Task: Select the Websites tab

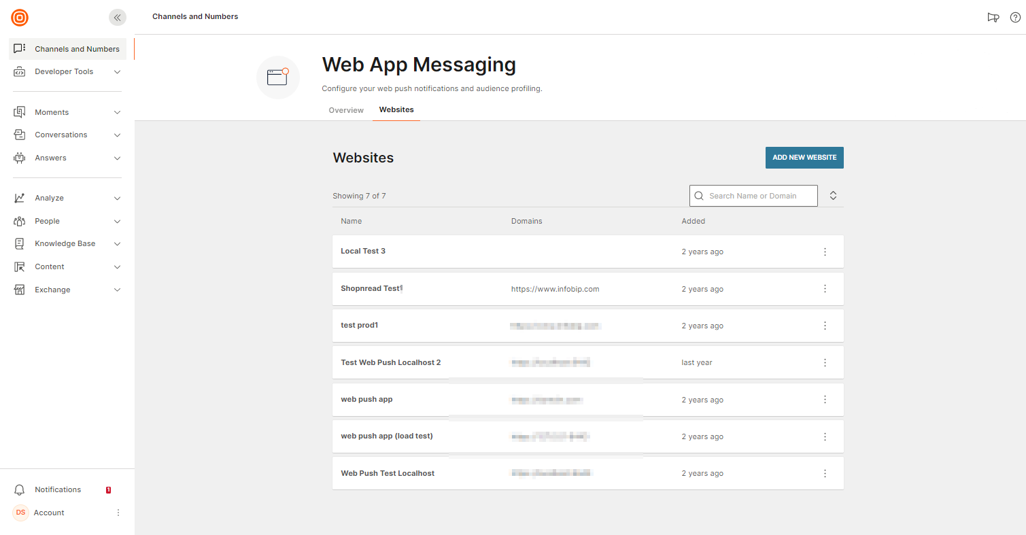Action: [396, 109]
